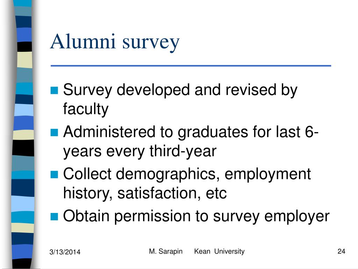Click the line 'Administered to graduates for last 6-'
Screen dimensions: 358x269
click(191, 132)
